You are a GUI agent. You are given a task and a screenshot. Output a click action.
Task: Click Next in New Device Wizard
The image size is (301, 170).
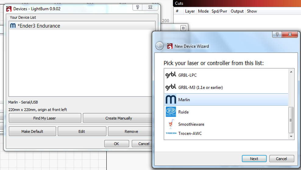[x=254, y=159]
